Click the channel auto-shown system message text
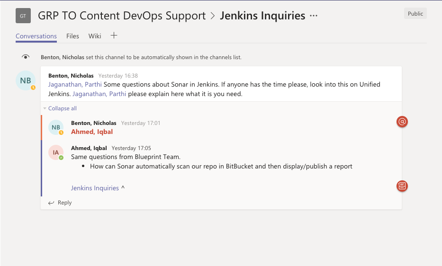 141,57
